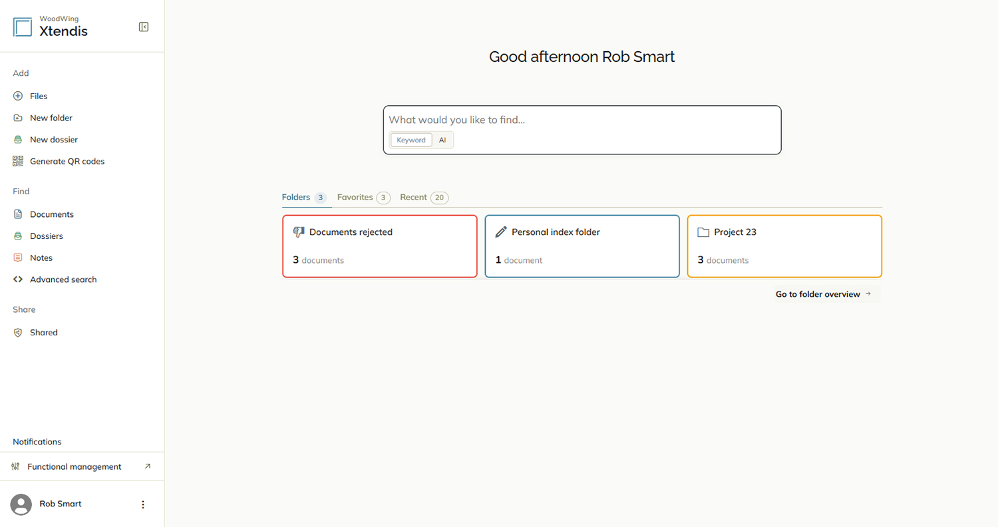Choose New folder in sidebar
Screen dimensions: 998x527
pyautogui.click(x=51, y=118)
